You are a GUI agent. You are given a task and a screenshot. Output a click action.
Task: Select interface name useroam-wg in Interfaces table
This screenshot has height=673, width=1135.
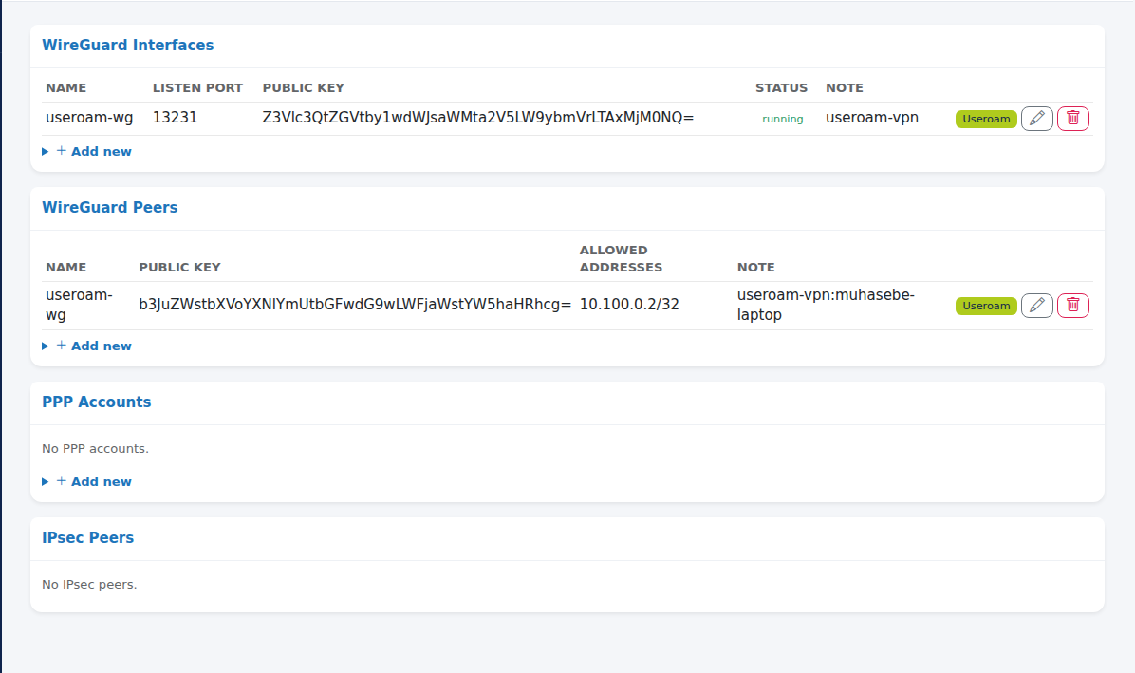(x=89, y=118)
